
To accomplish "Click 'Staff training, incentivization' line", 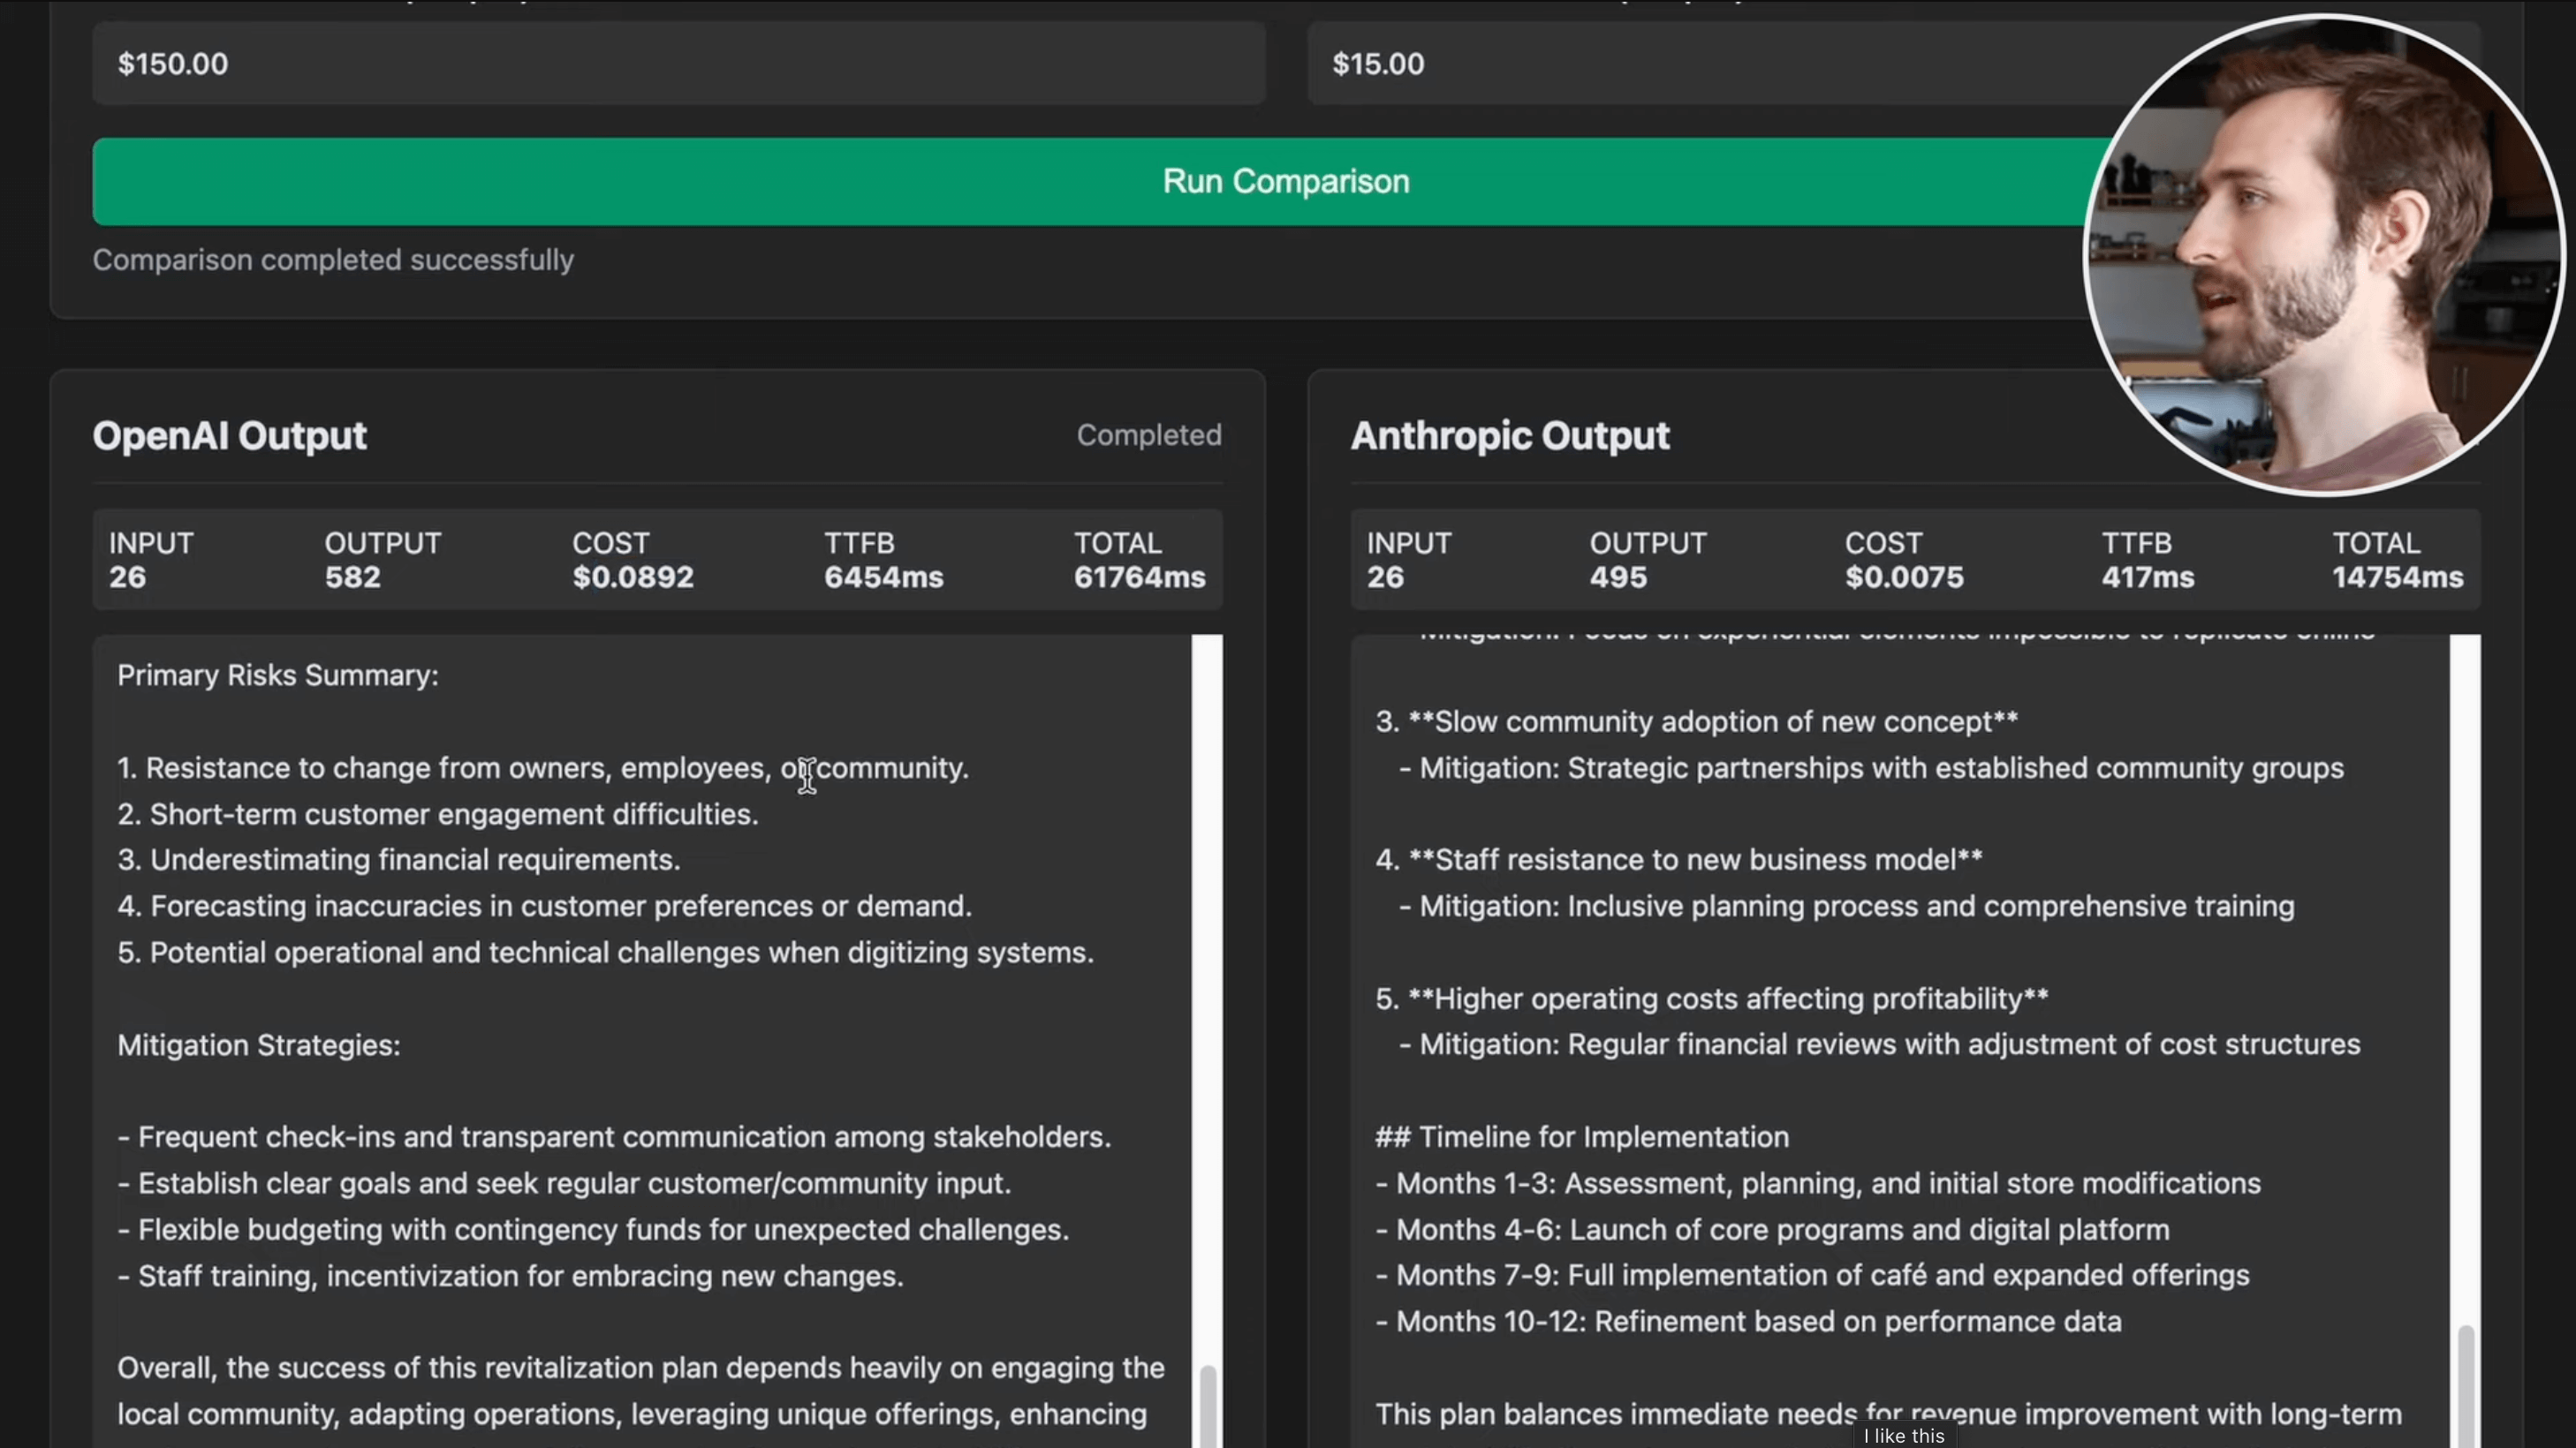I will click(x=511, y=1276).
